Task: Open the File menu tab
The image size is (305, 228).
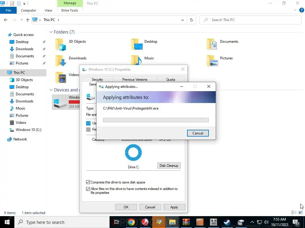Action: pyautogui.click(x=8, y=10)
